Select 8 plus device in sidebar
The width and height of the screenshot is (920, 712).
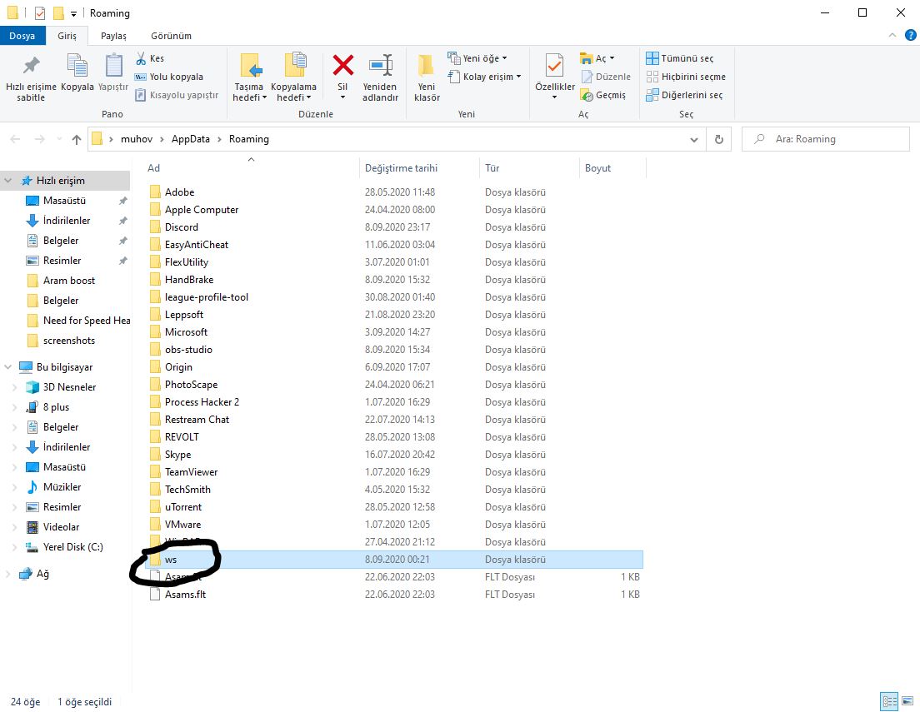(56, 407)
